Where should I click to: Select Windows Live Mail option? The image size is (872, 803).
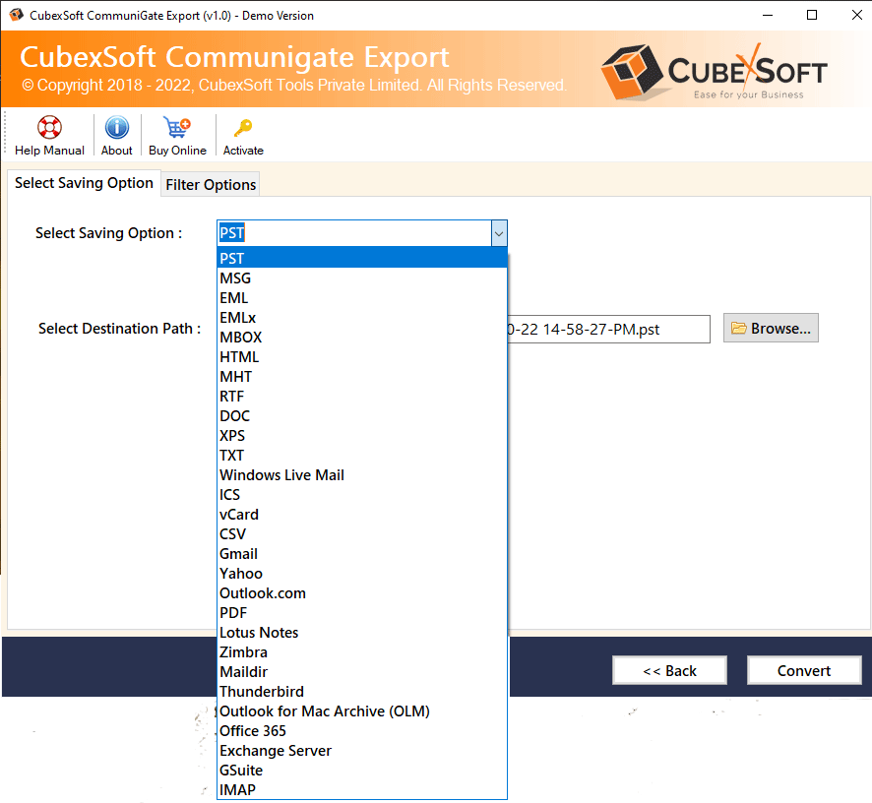(x=362, y=475)
